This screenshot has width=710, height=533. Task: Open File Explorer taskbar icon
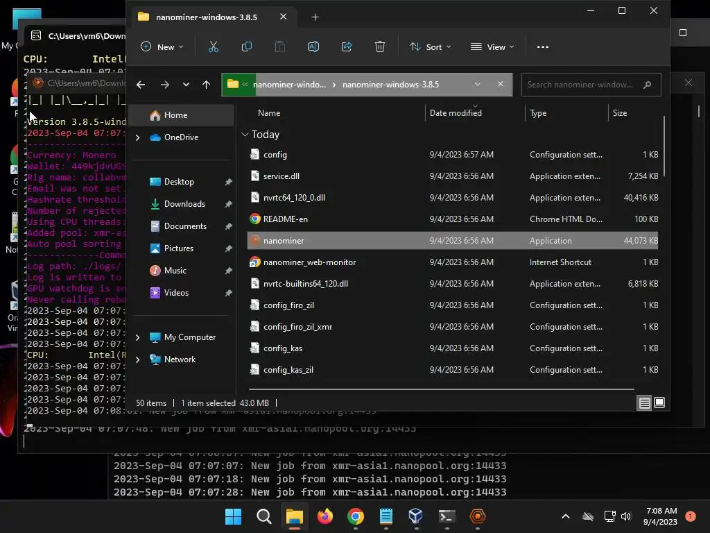(294, 516)
